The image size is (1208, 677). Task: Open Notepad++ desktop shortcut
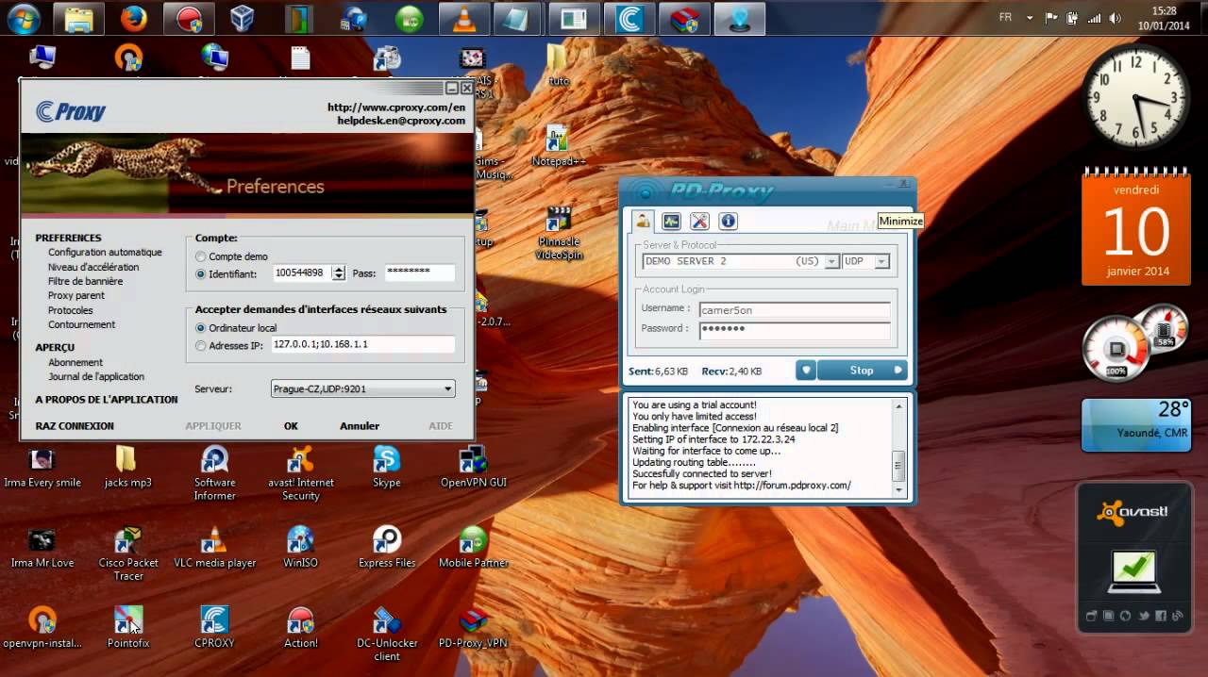[x=559, y=146]
